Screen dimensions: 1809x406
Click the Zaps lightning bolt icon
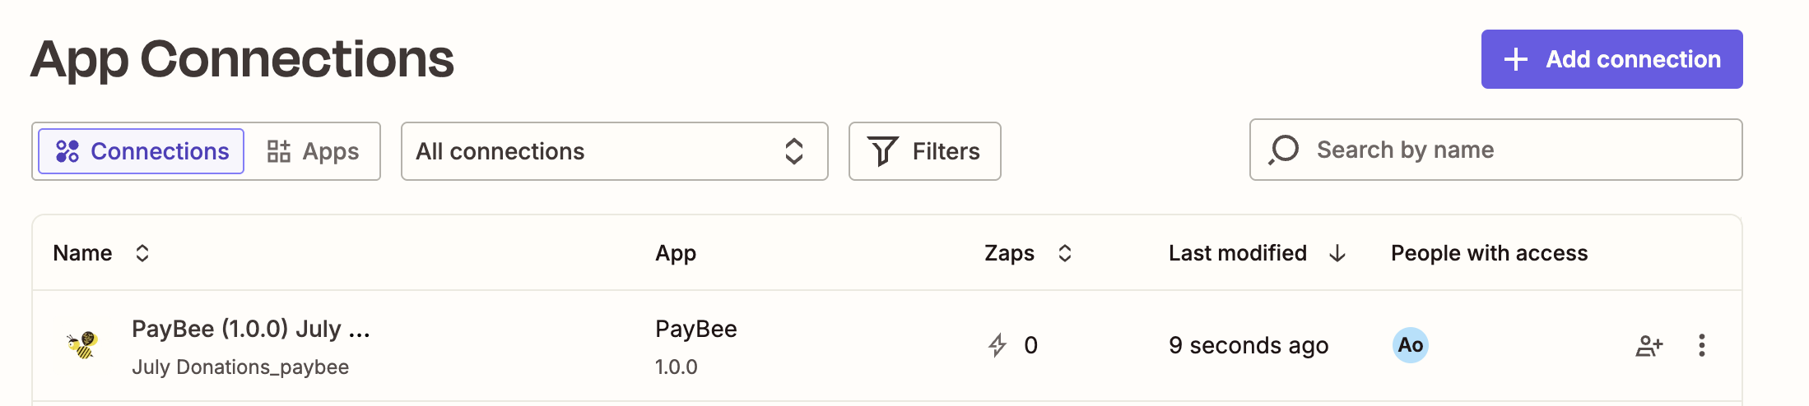point(998,345)
